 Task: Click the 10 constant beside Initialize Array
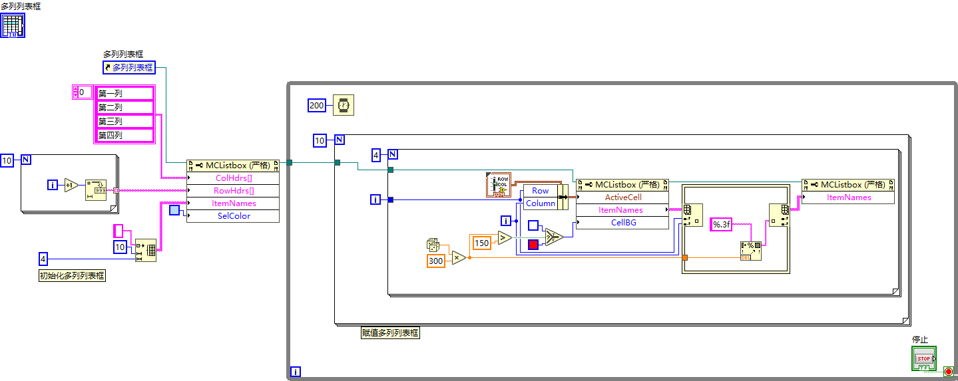[120, 247]
